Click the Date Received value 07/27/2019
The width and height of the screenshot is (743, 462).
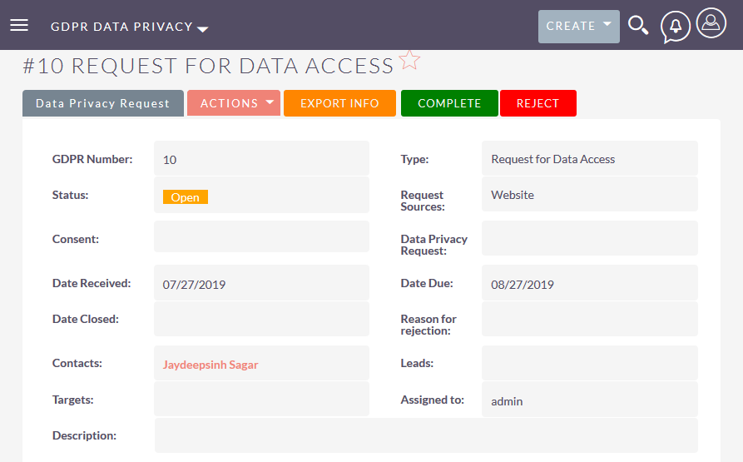click(x=195, y=285)
